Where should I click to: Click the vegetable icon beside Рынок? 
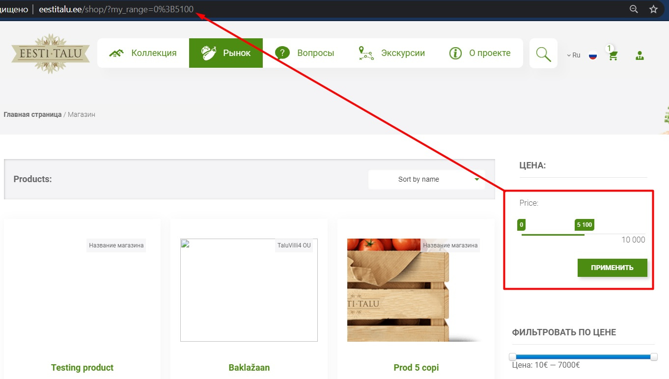210,53
